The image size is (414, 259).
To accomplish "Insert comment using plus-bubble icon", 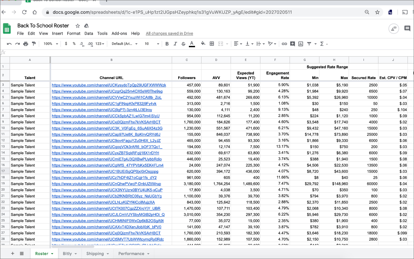I will (x=292, y=44).
